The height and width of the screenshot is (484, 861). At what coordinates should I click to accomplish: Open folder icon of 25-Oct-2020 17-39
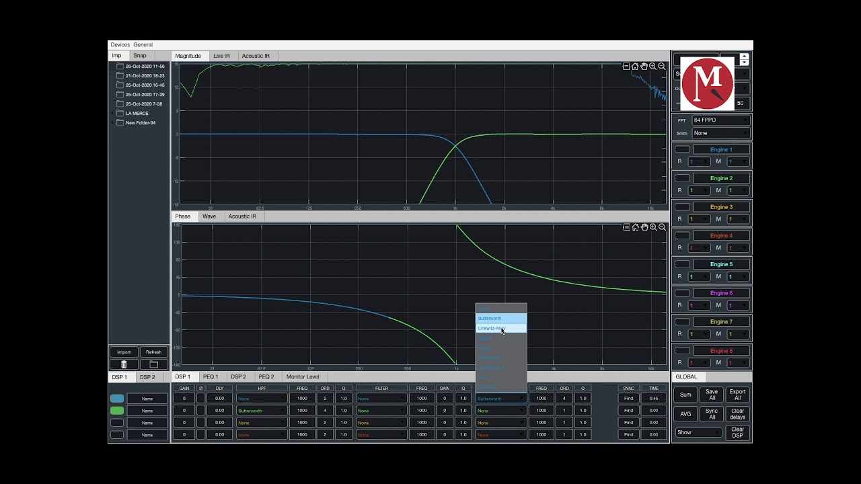coord(120,95)
